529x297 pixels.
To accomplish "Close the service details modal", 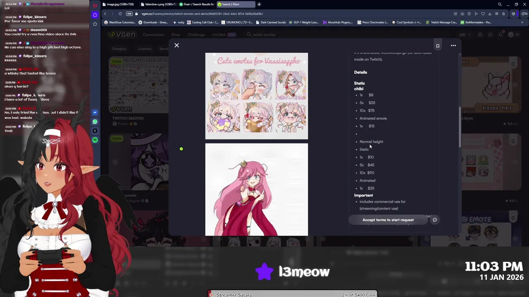I will pos(176,45).
